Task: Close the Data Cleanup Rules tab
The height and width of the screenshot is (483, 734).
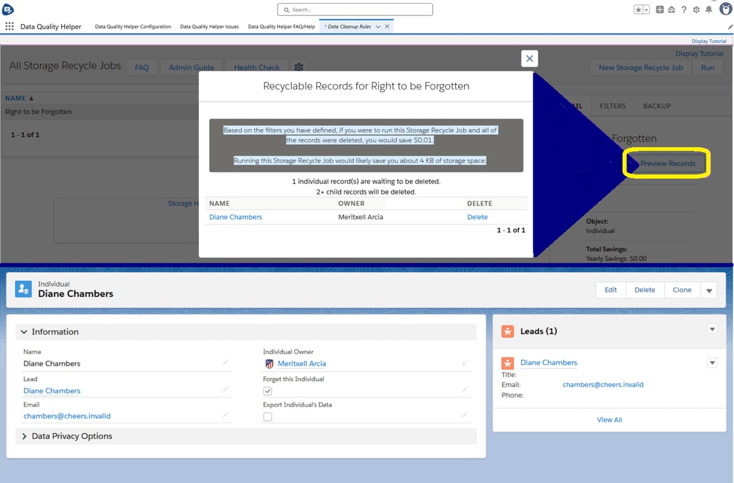Action: pos(387,27)
